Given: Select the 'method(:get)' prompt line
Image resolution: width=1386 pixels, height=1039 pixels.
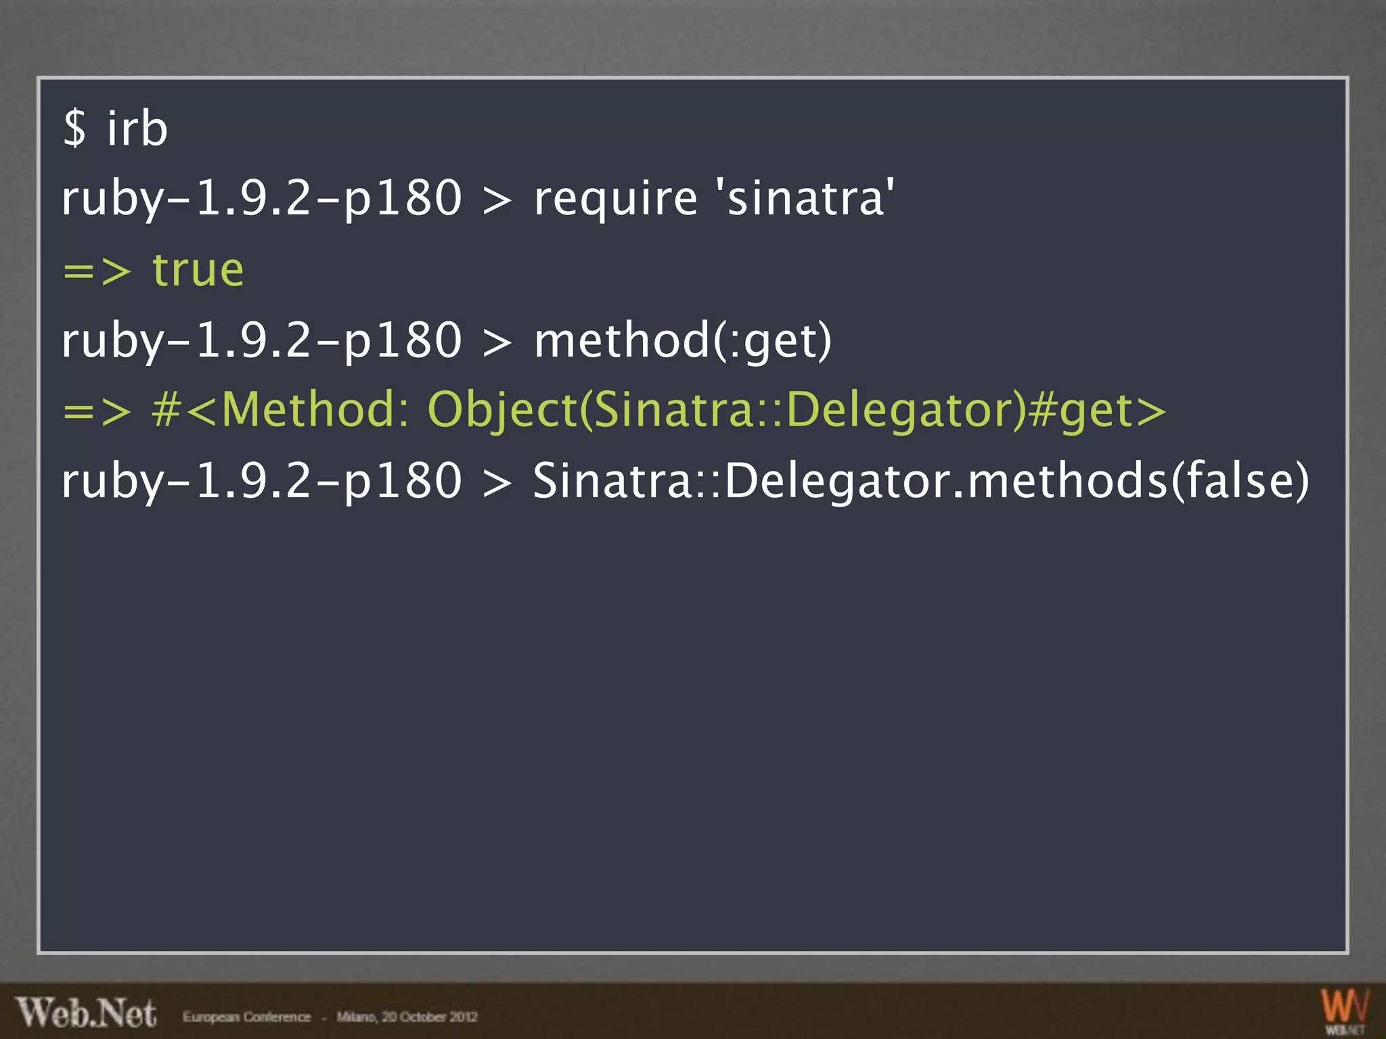Looking at the screenshot, I should (447, 340).
